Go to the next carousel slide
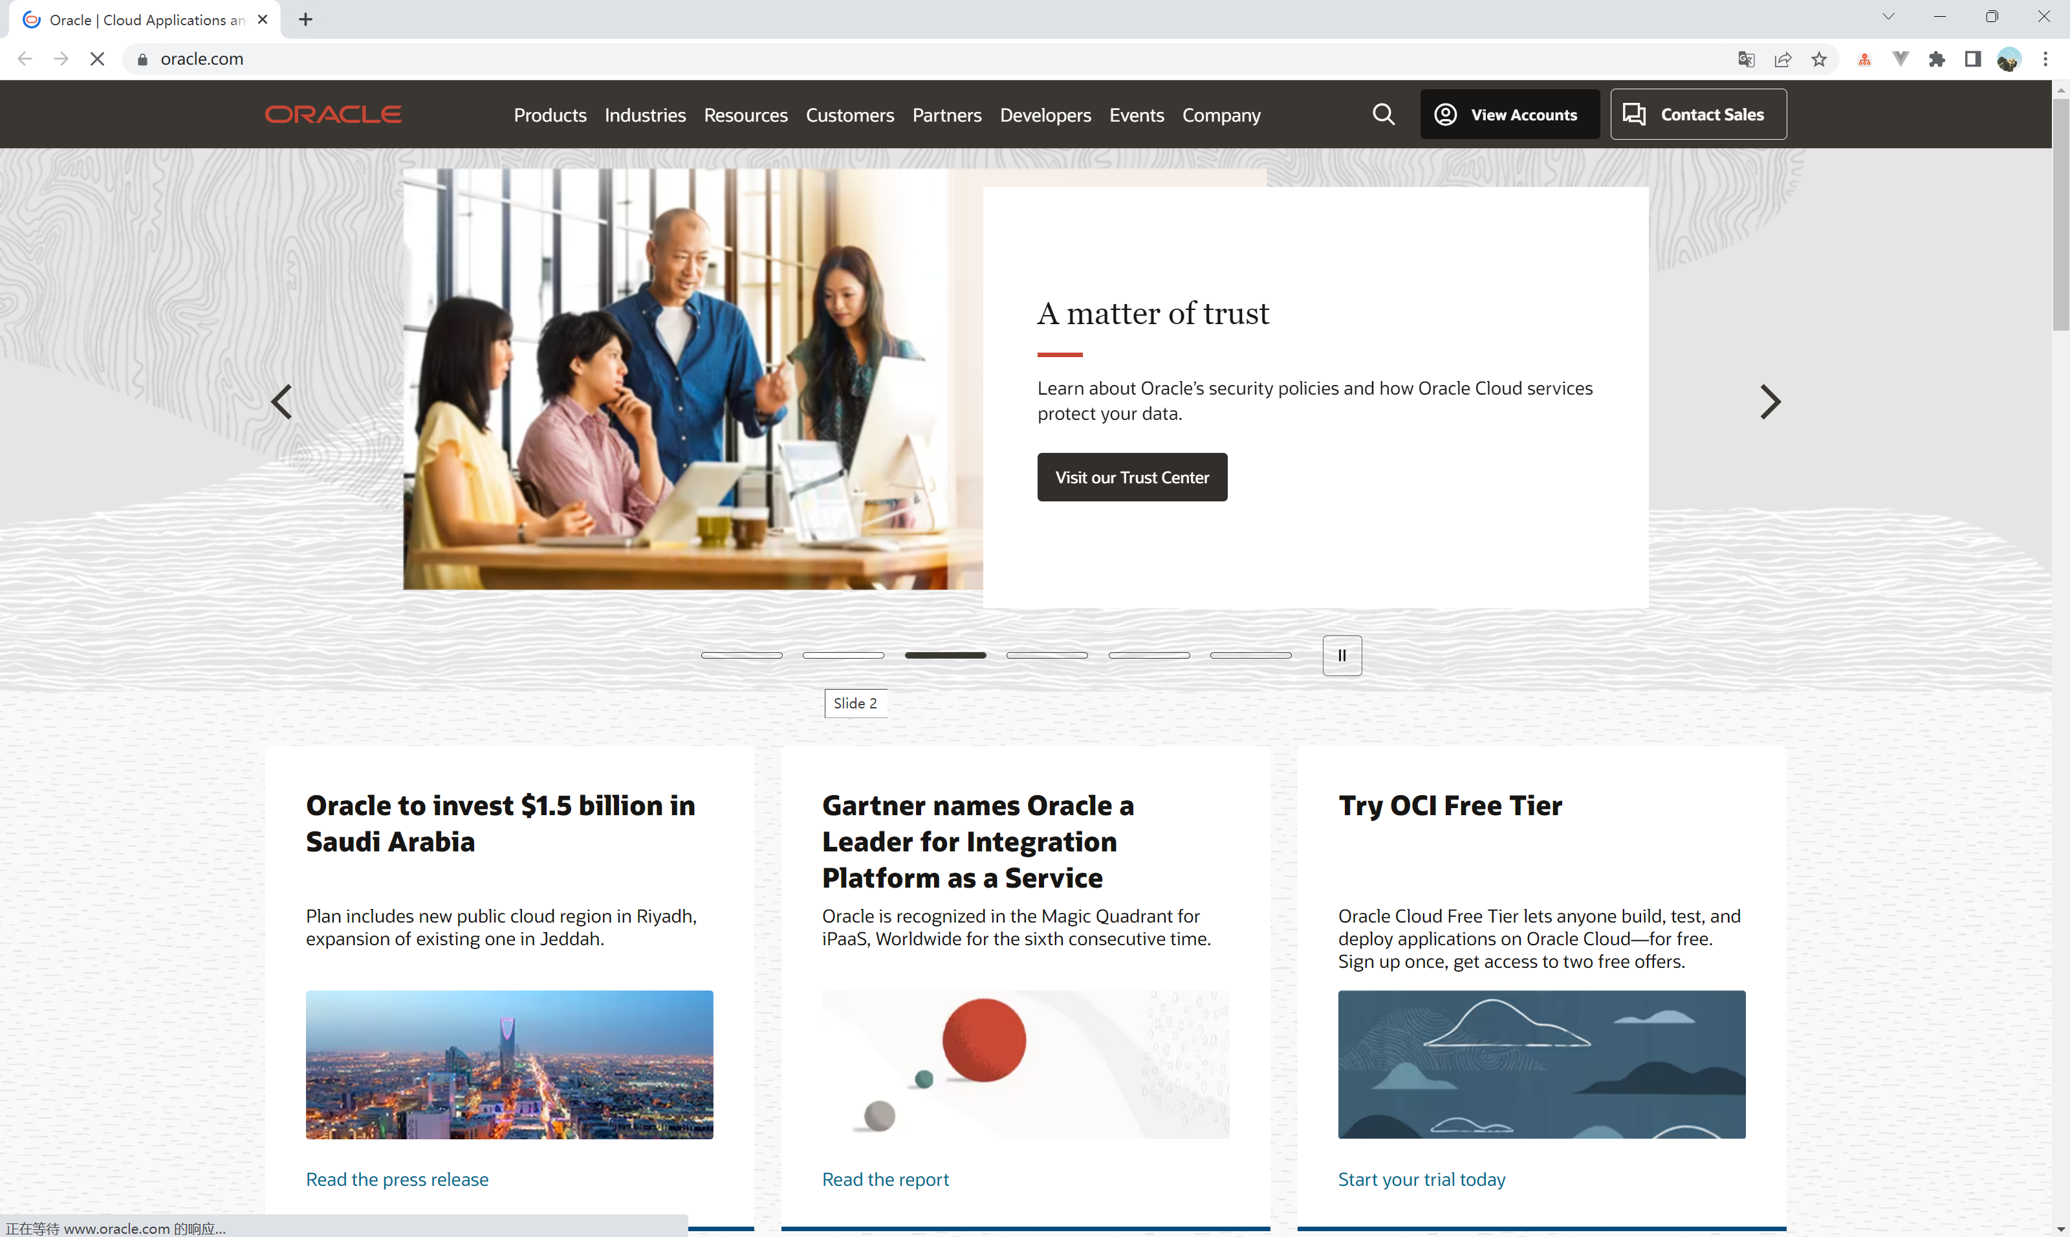The image size is (2070, 1237). [1770, 402]
